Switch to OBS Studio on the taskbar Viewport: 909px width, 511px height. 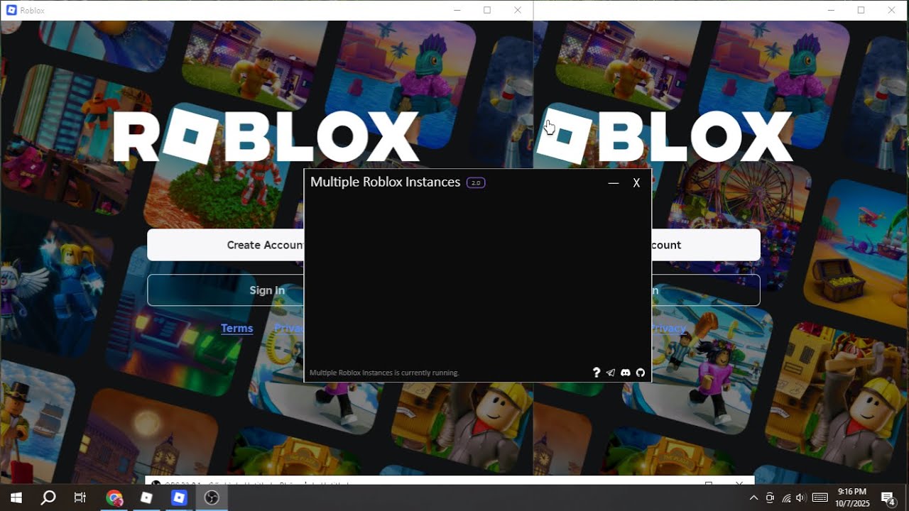pyautogui.click(x=212, y=498)
